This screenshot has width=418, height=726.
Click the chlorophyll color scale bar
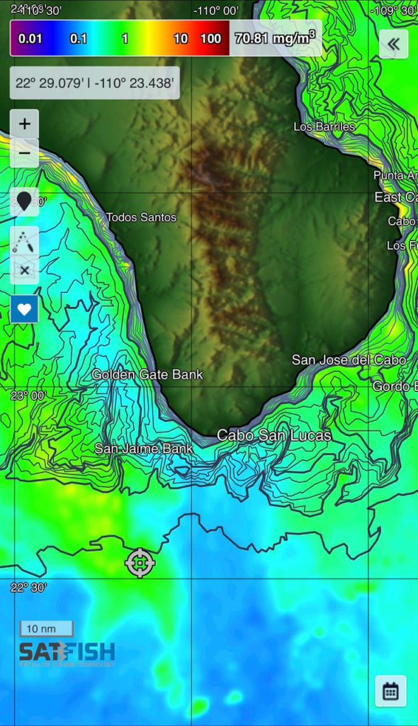[120, 38]
